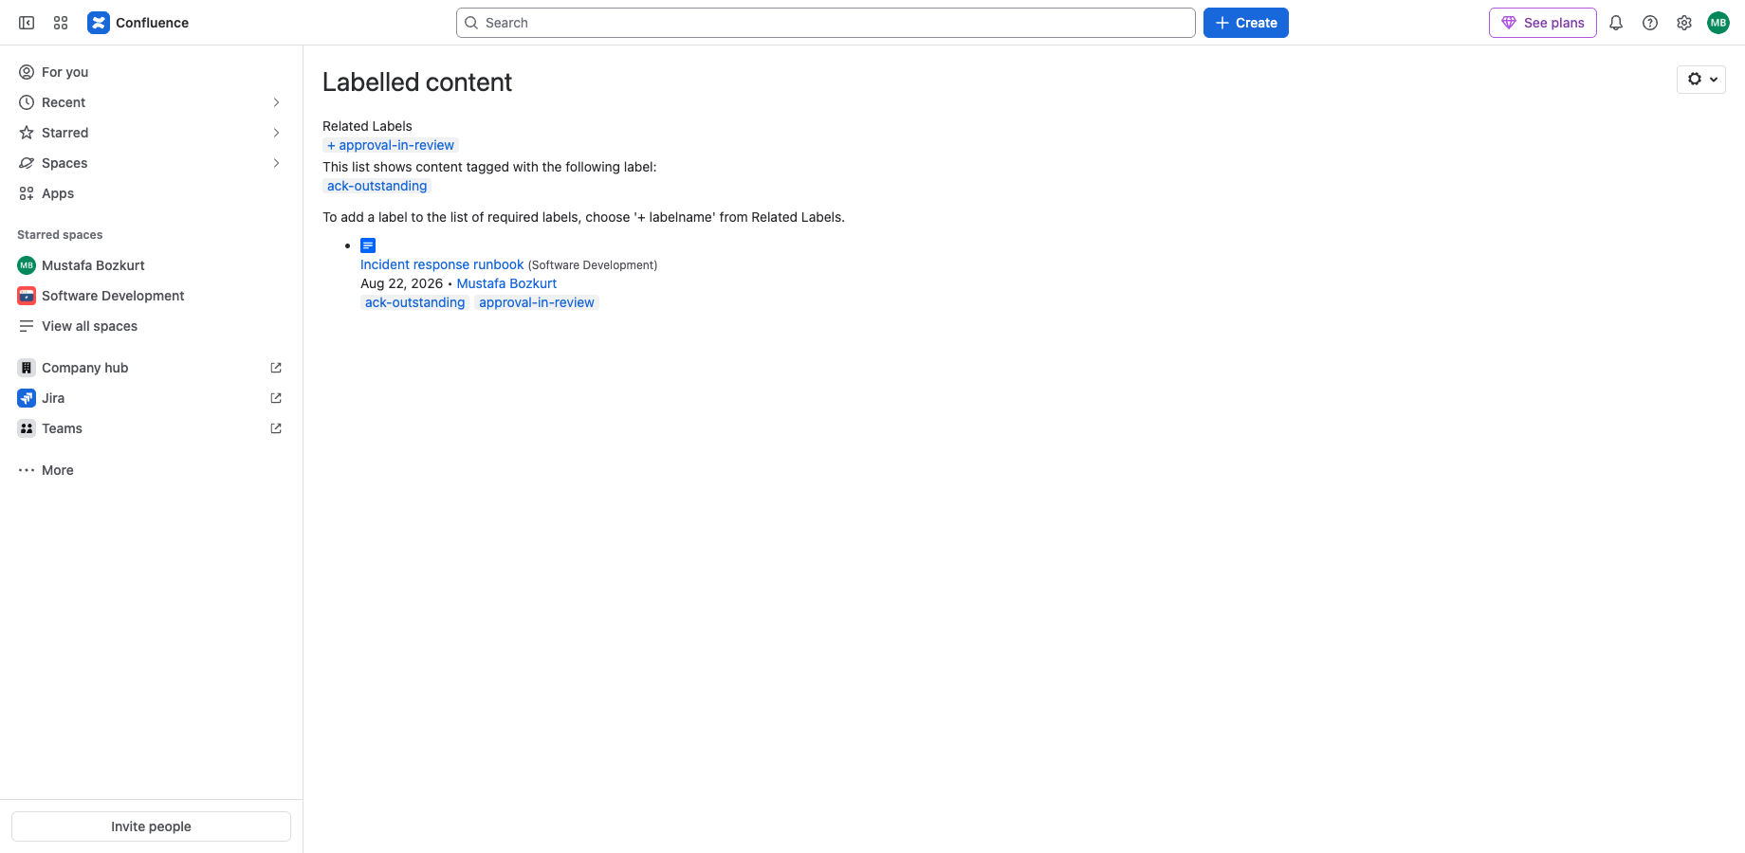Open the Incident response runbook link

[442, 264]
